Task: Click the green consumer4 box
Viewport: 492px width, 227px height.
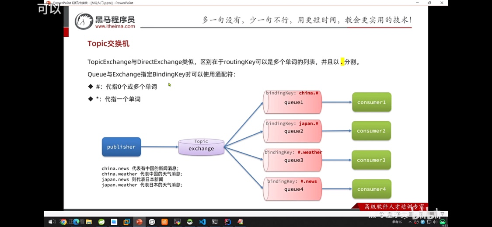Action: click(x=371, y=189)
